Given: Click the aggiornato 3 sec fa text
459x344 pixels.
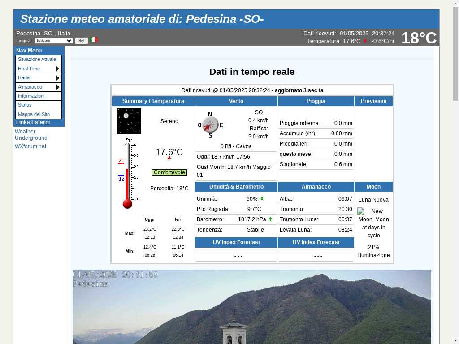Looking at the screenshot, I should tap(299, 90).
